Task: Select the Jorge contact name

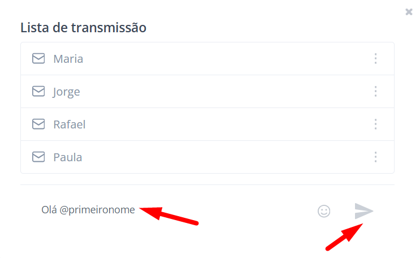Action: [67, 92]
